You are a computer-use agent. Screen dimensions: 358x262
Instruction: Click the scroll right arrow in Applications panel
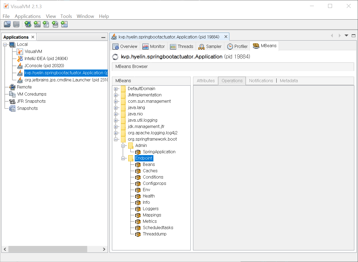click(x=104, y=249)
